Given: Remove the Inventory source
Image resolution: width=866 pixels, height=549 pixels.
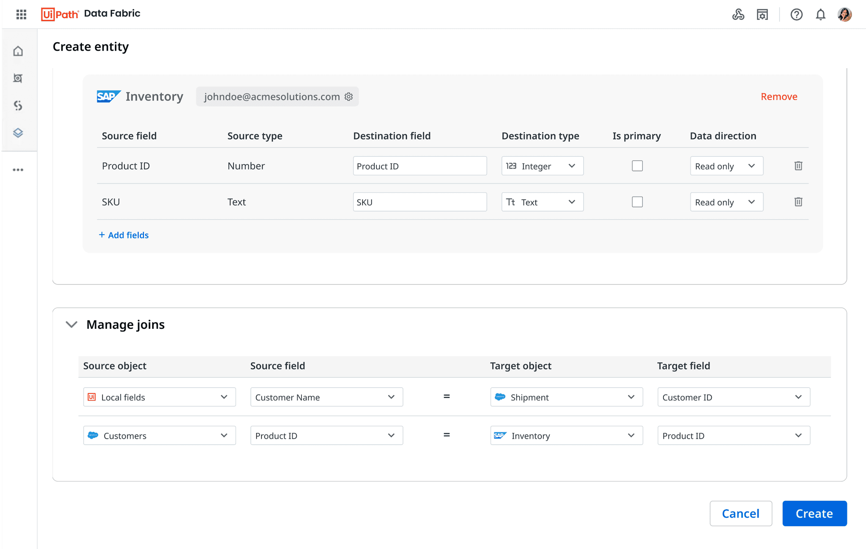Looking at the screenshot, I should click(778, 97).
